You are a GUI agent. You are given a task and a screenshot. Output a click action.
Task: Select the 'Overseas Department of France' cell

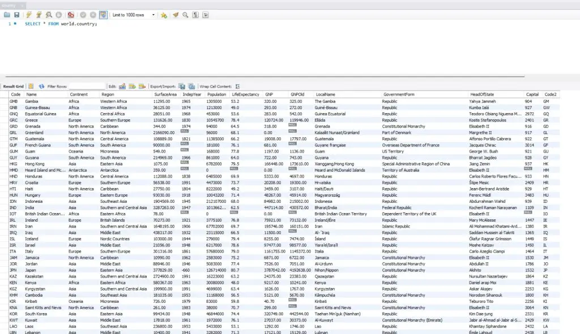411,145
